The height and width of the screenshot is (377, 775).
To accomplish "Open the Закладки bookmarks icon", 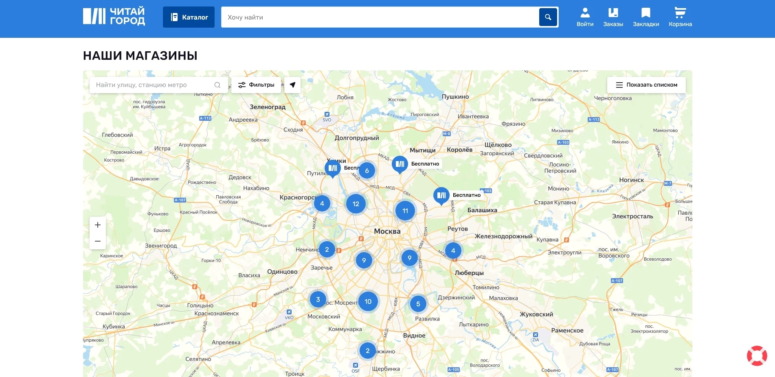I will click(x=645, y=17).
